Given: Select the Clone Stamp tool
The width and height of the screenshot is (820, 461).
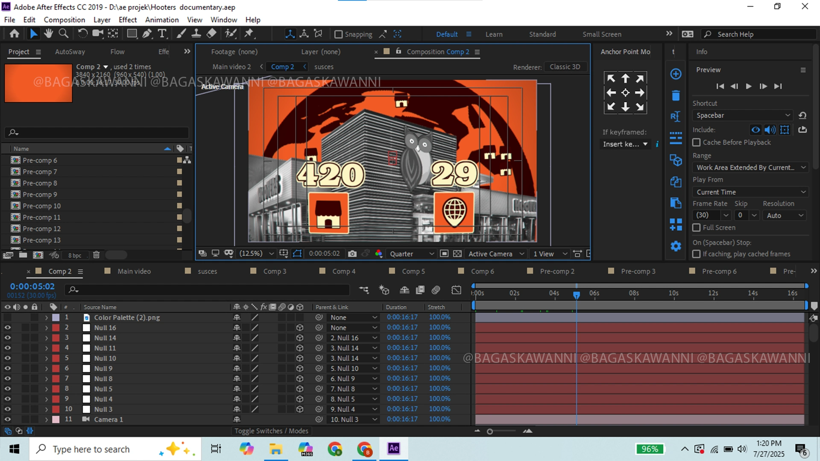Looking at the screenshot, I should [x=196, y=34].
